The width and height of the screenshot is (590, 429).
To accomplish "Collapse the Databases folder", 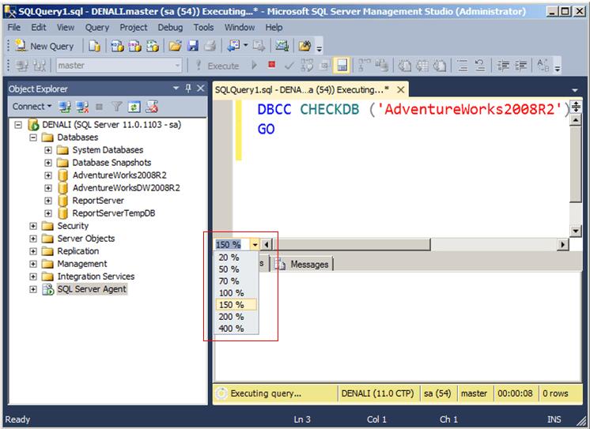I will click(33, 137).
